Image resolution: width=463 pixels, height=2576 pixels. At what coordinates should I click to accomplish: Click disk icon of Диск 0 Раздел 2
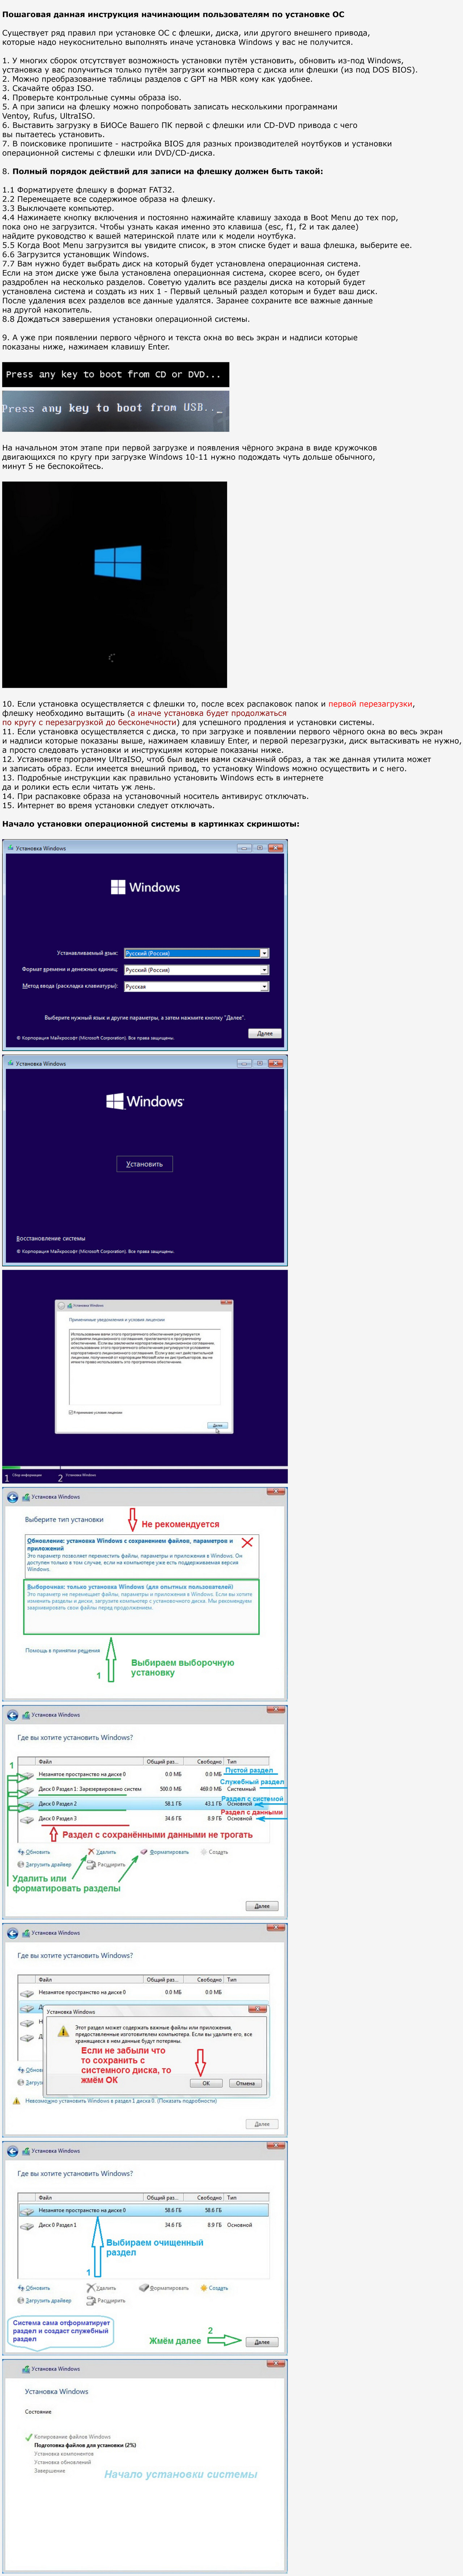28,1804
